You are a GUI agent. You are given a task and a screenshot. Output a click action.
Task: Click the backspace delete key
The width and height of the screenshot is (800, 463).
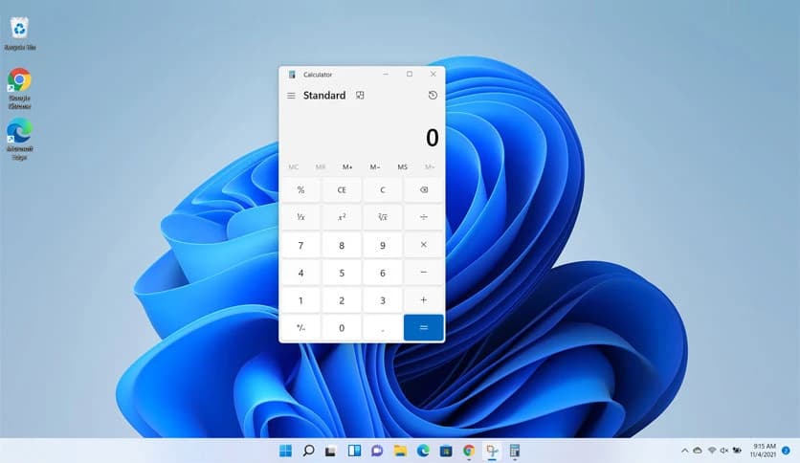tap(424, 189)
